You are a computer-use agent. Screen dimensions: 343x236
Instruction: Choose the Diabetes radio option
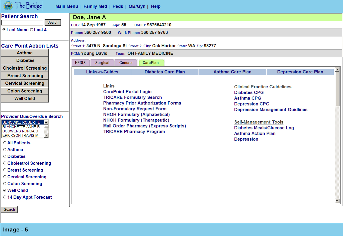point(5,156)
